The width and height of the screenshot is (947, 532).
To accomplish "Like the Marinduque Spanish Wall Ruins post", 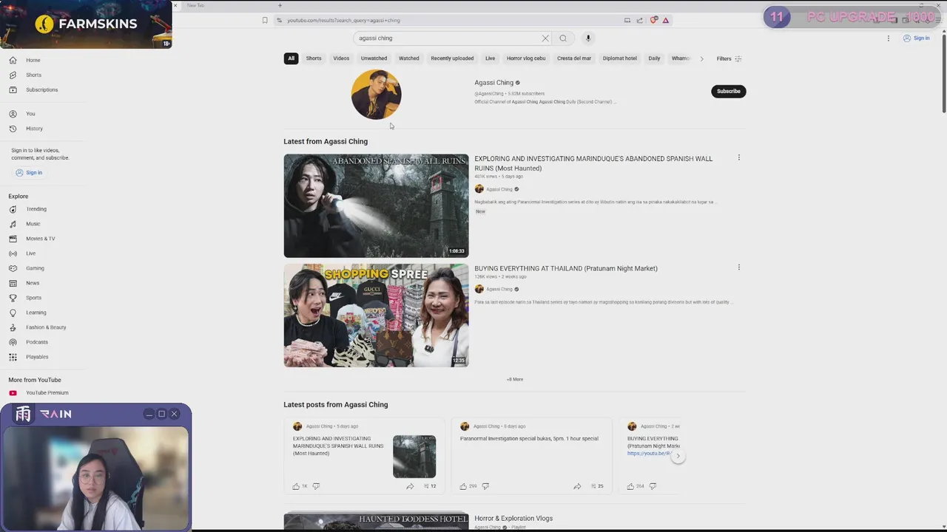I will tap(296, 486).
